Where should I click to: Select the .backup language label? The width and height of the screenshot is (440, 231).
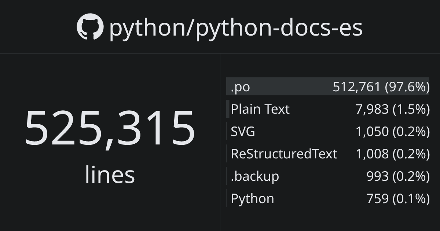point(255,176)
